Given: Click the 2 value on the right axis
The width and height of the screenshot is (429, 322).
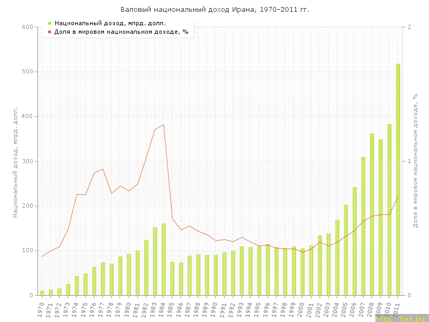Looking at the screenshot, I should 409,27.
